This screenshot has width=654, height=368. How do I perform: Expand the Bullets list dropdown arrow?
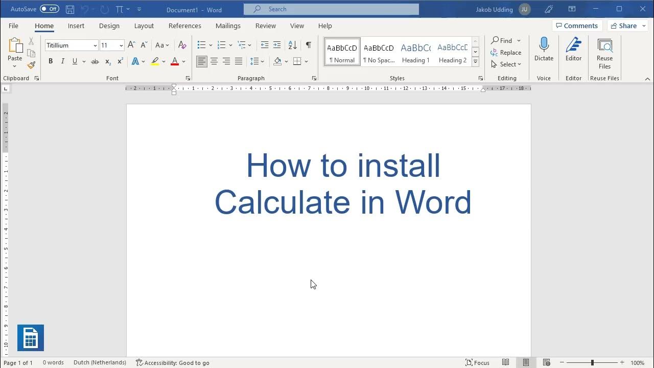click(211, 45)
